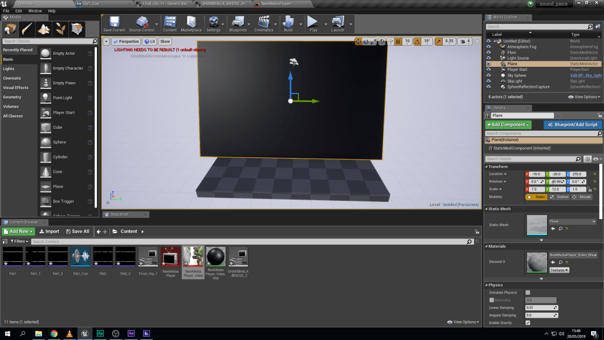Image resolution: width=604 pixels, height=340 pixels.
Task: Open the Help menu
Action: coord(52,11)
